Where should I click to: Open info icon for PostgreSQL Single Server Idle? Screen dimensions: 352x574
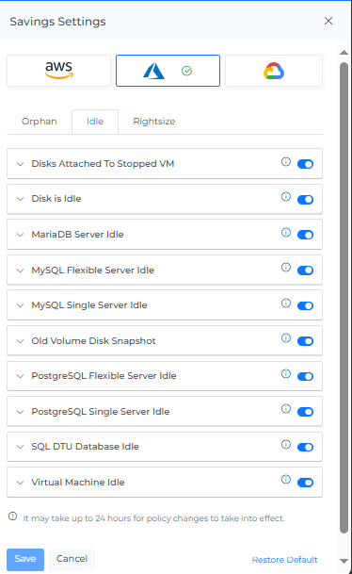point(286,408)
